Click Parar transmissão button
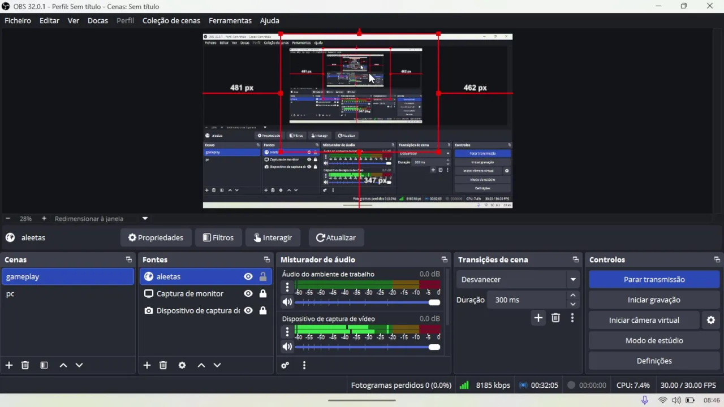Image resolution: width=724 pixels, height=407 pixels. point(654,279)
